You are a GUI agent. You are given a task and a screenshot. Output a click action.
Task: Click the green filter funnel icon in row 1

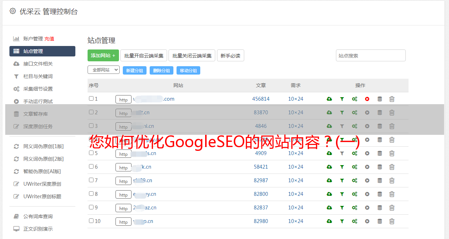(x=342, y=99)
